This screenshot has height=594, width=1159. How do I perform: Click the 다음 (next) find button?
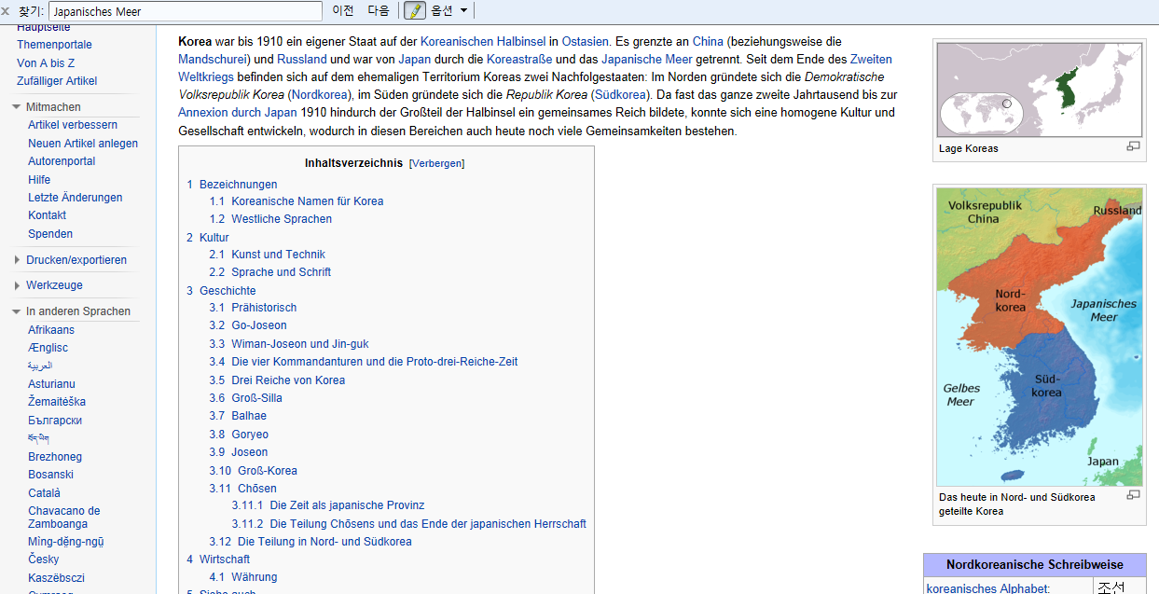(379, 11)
